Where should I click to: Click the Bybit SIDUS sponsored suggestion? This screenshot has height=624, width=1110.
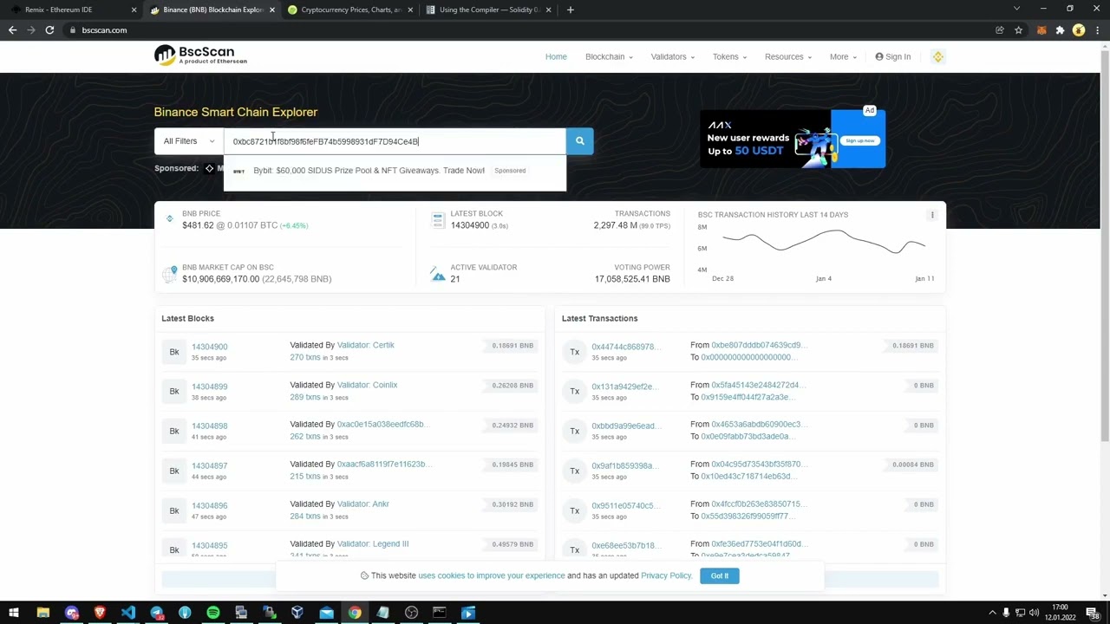pos(395,171)
